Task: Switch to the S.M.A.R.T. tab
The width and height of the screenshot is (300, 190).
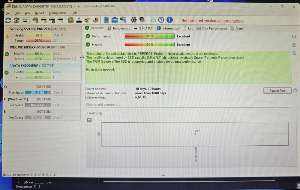Action: 143,28
